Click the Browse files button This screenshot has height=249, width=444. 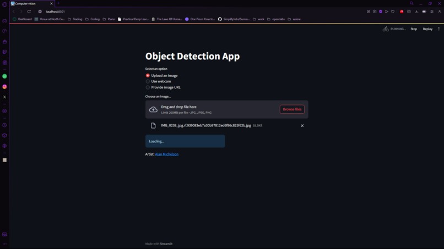[x=292, y=109]
